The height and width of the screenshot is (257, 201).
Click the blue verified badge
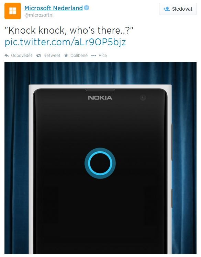tap(87, 8)
